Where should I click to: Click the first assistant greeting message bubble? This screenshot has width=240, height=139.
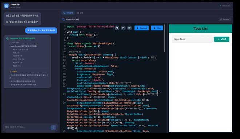pos(22,19)
